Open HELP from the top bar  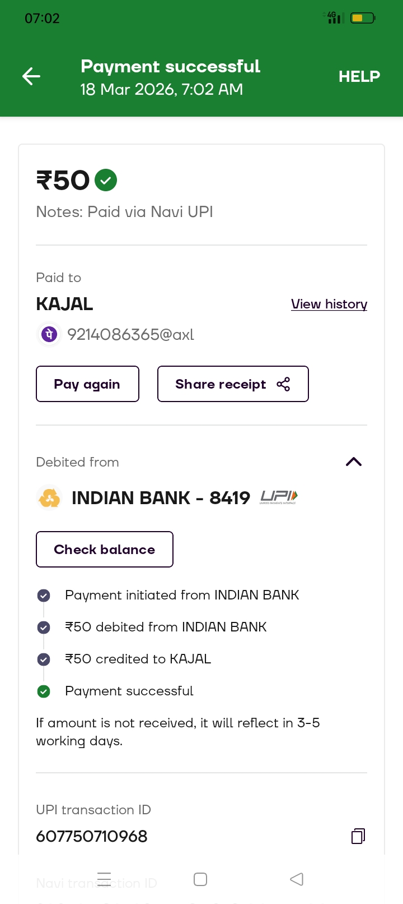click(x=359, y=76)
